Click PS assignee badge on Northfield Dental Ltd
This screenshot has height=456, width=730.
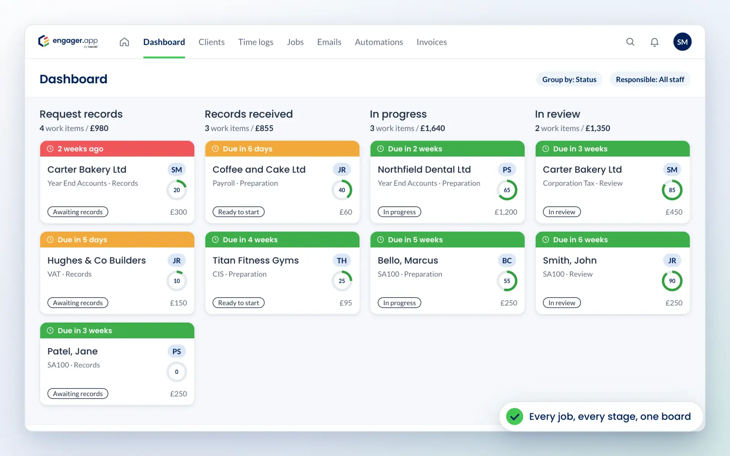tap(507, 170)
